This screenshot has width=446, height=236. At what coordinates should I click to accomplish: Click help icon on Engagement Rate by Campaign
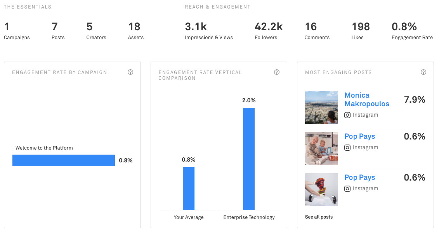130,72
